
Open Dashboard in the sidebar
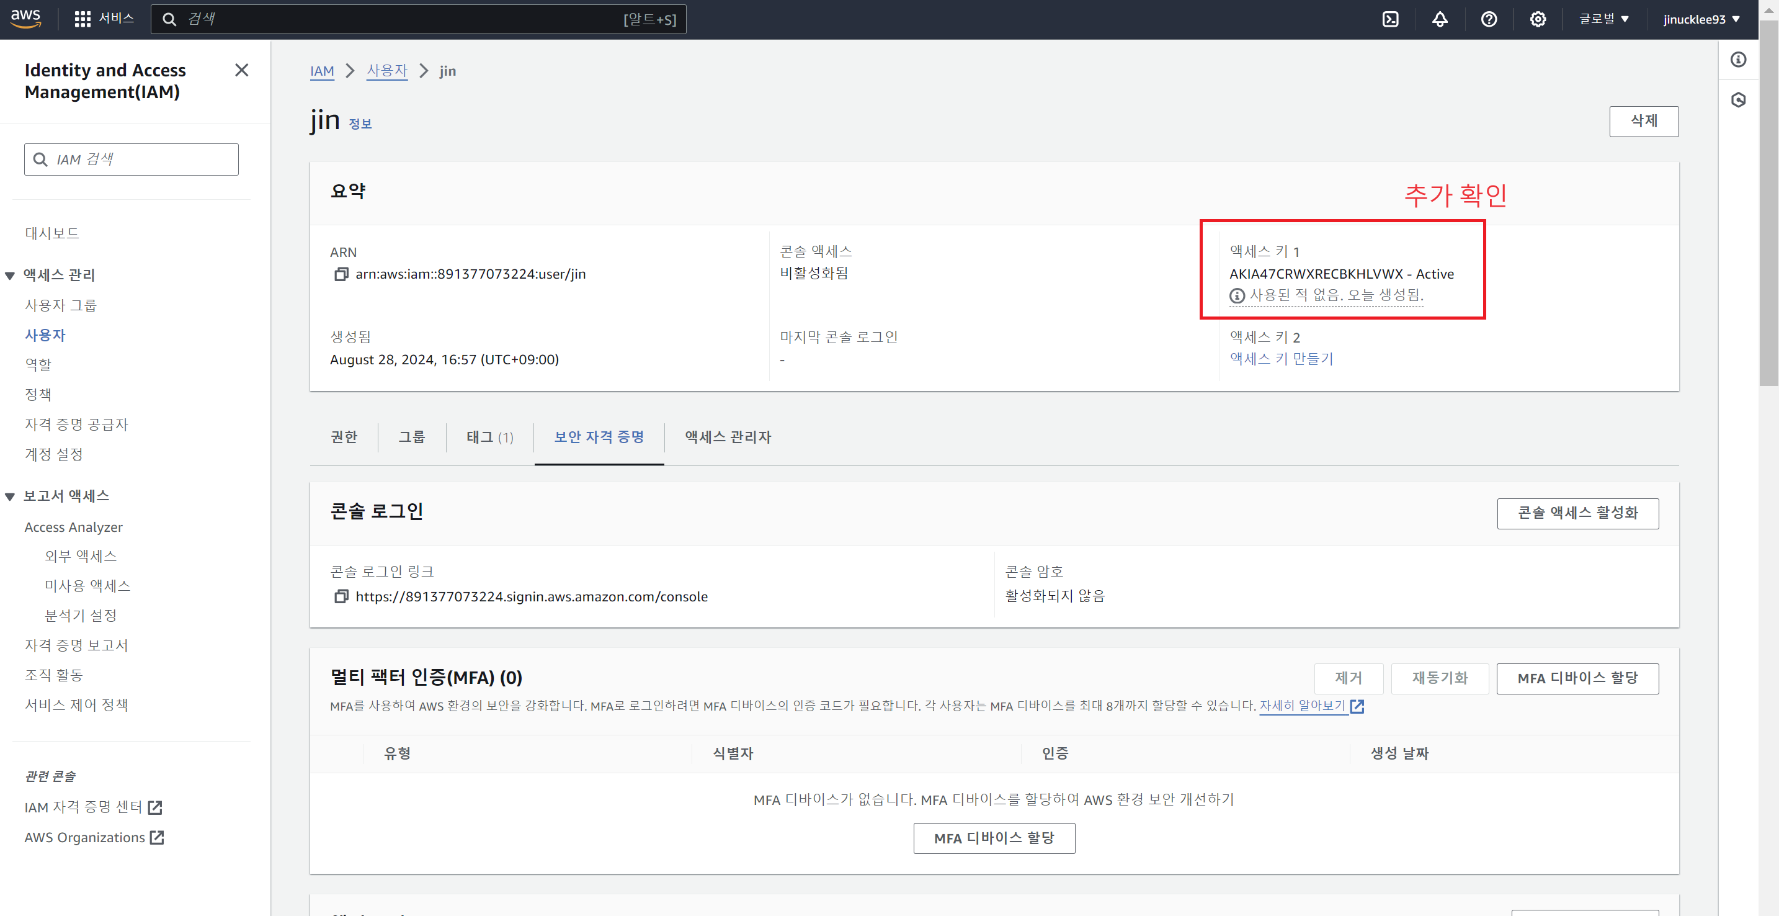(x=52, y=233)
